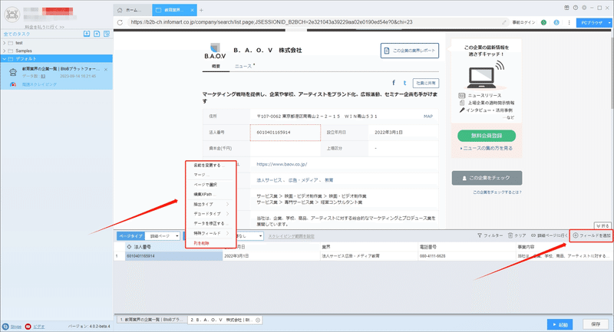The image size is (614, 332).
Task: Click 詳細ページに行く link button
Action: point(550,235)
